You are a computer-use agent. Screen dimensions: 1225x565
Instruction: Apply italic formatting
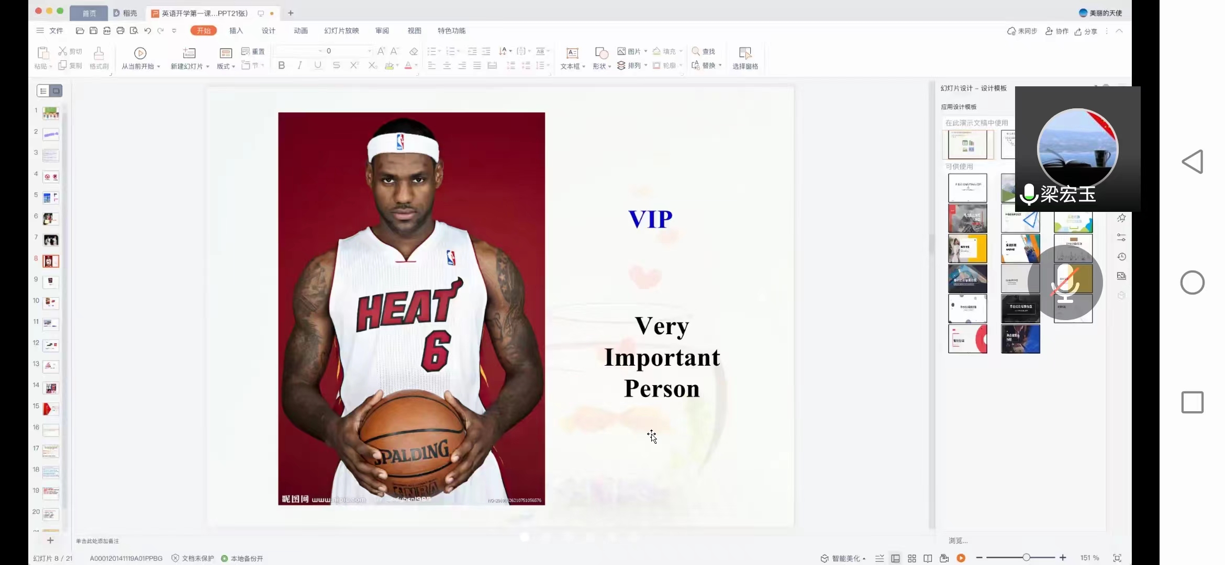pos(299,65)
